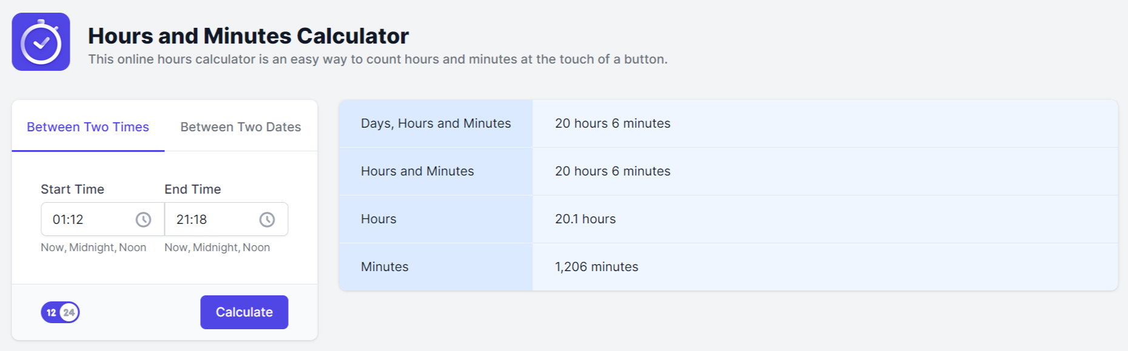The width and height of the screenshot is (1128, 351).
Task: Click the stopwatch logo icon
Action: (x=41, y=42)
